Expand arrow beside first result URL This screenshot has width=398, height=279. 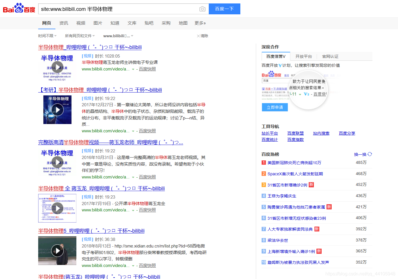[x=133, y=69]
